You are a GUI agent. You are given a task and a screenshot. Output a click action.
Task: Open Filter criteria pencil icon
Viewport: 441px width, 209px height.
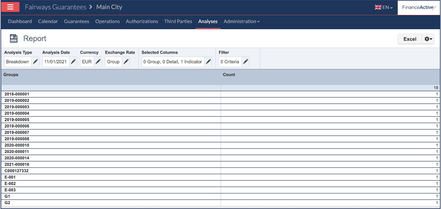[245, 62]
